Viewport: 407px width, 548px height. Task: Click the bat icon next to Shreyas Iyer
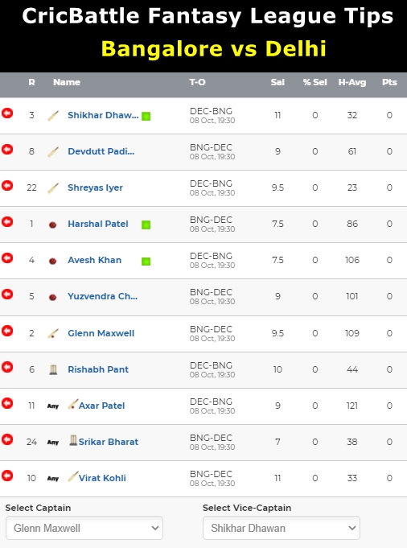click(x=53, y=188)
